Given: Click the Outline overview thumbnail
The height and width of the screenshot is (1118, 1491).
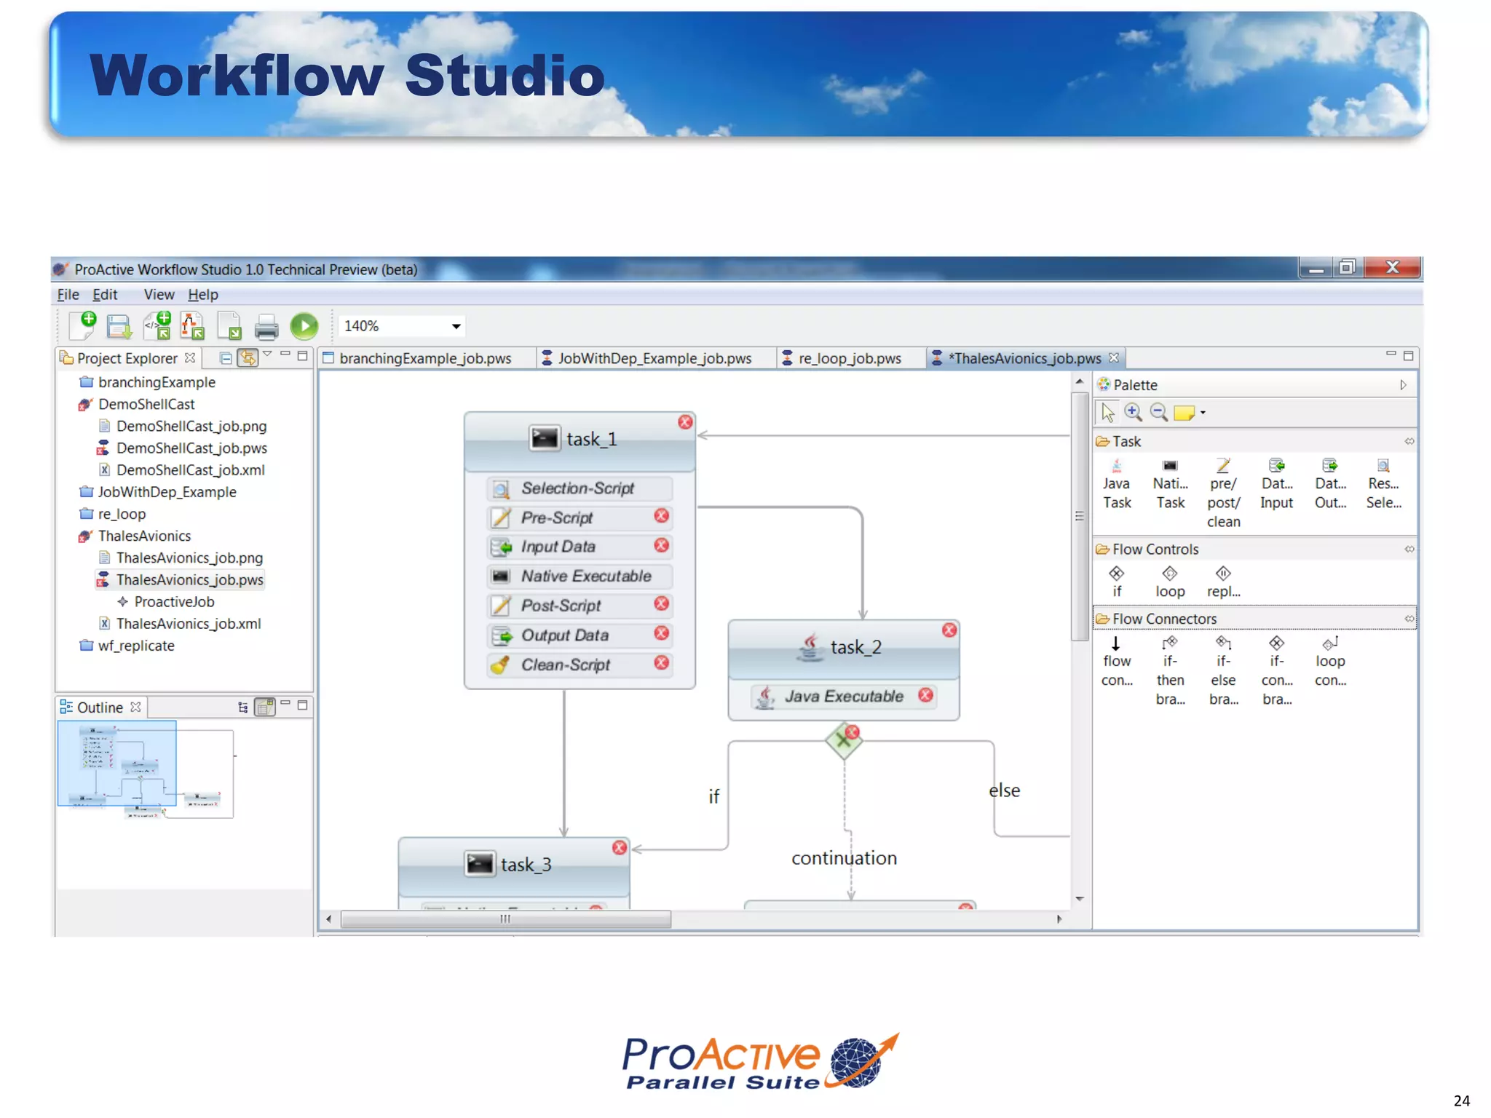Looking at the screenshot, I should (146, 769).
